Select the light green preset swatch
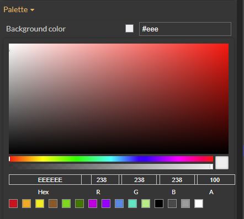Viewport: 244px width, 219px height. pos(66,204)
